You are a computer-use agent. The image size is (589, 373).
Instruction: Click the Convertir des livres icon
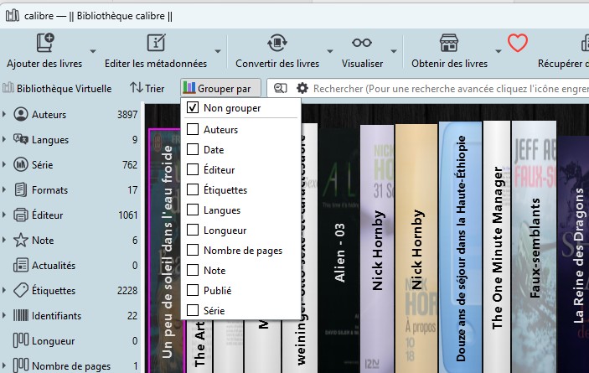277,44
